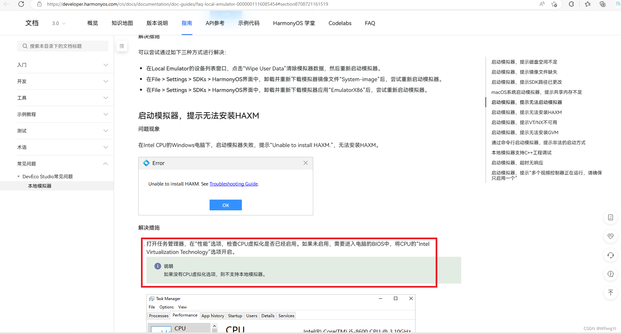Go to 通过命令行启动模拟器 anchor link
This screenshot has height=334, width=621.
(x=538, y=142)
